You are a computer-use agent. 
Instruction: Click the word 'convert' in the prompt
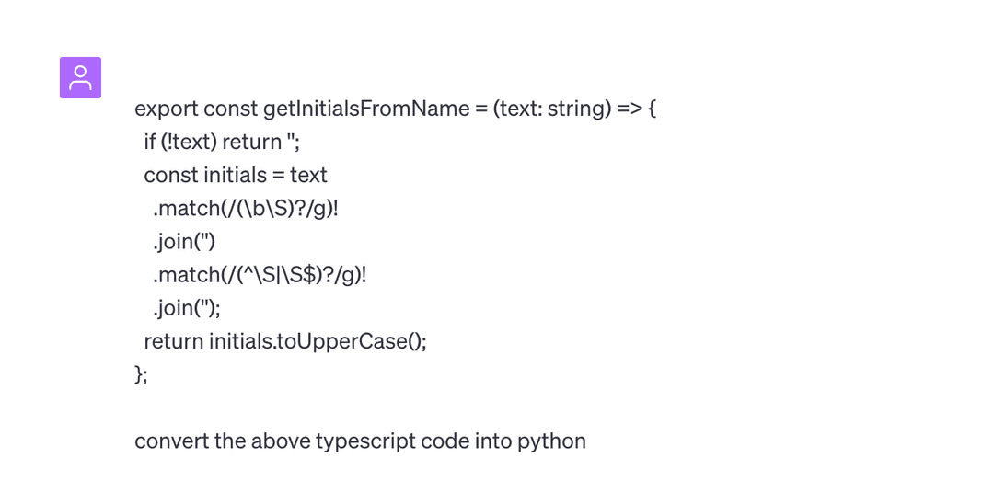(x=171, y=441)
